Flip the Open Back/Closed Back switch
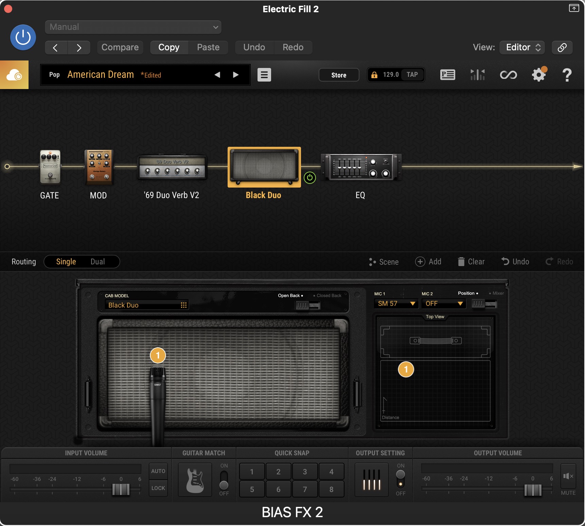 [308, 305]
